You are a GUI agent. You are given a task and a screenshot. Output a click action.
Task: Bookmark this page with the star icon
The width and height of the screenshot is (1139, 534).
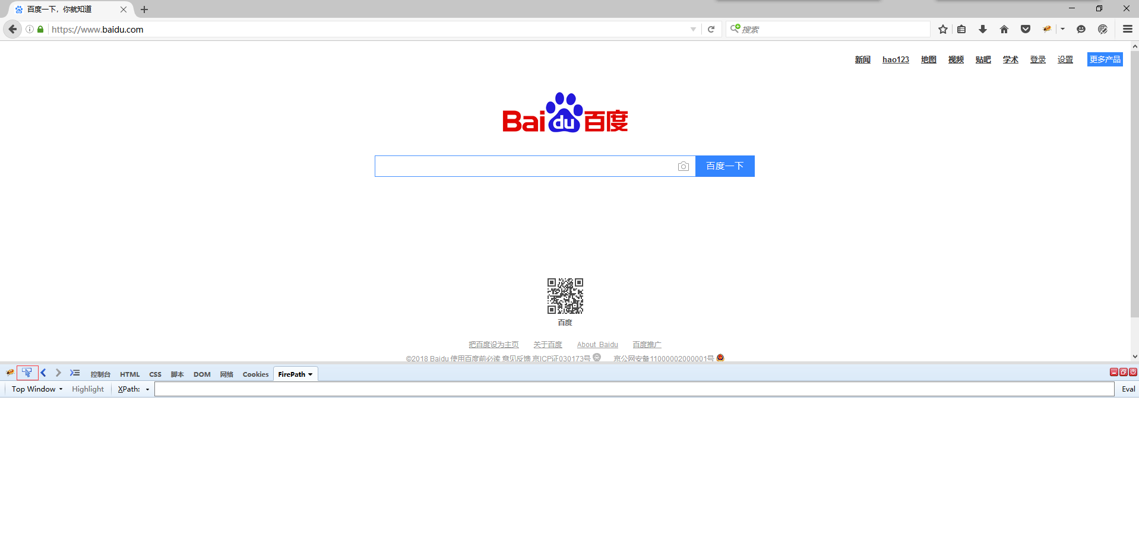(943, 29)
